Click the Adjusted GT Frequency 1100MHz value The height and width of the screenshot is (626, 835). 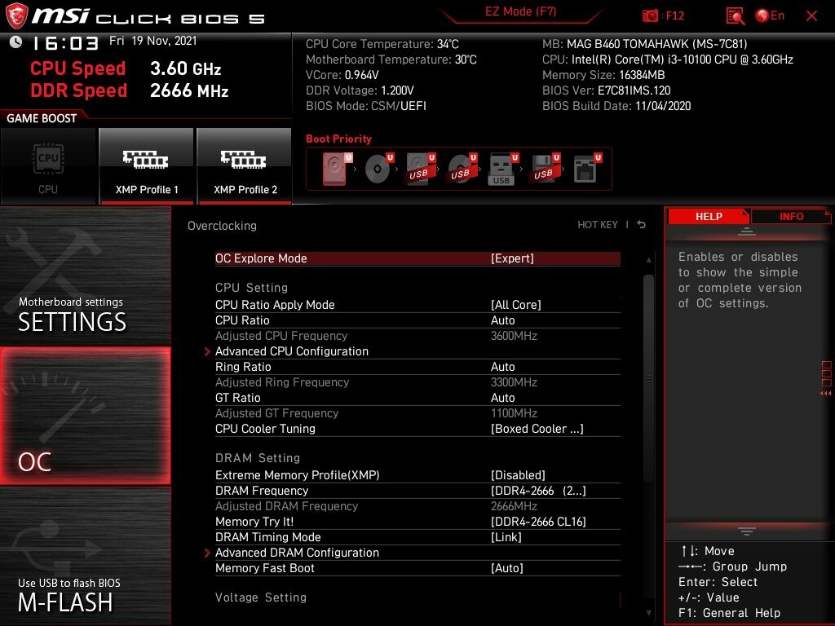point(514,413)
